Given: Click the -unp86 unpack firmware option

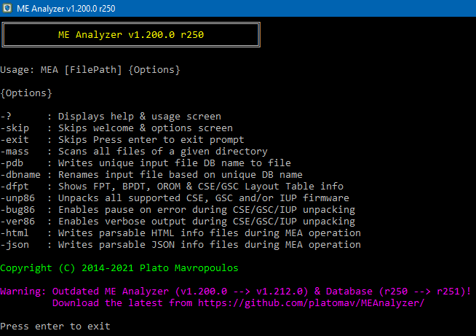Looking at the screenshot, I should (x=175, y=198).
